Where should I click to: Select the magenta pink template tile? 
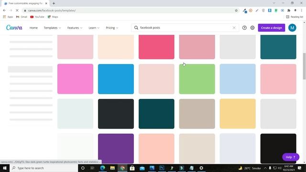[x=75, y=79]
